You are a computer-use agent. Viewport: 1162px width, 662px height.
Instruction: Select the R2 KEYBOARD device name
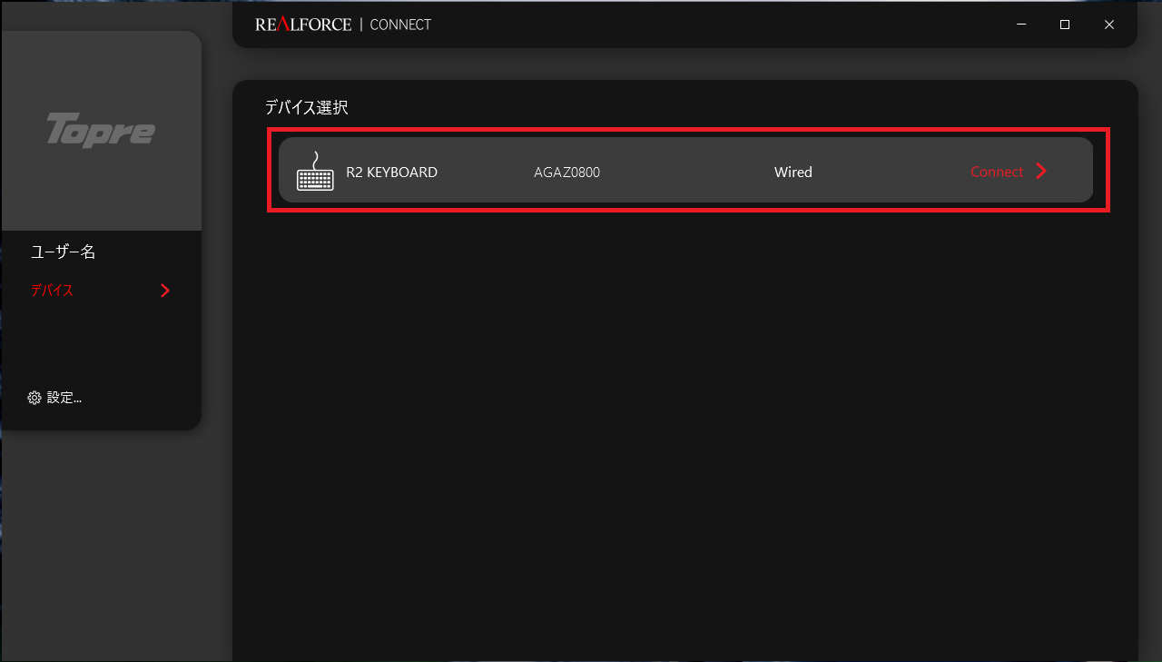391,172
